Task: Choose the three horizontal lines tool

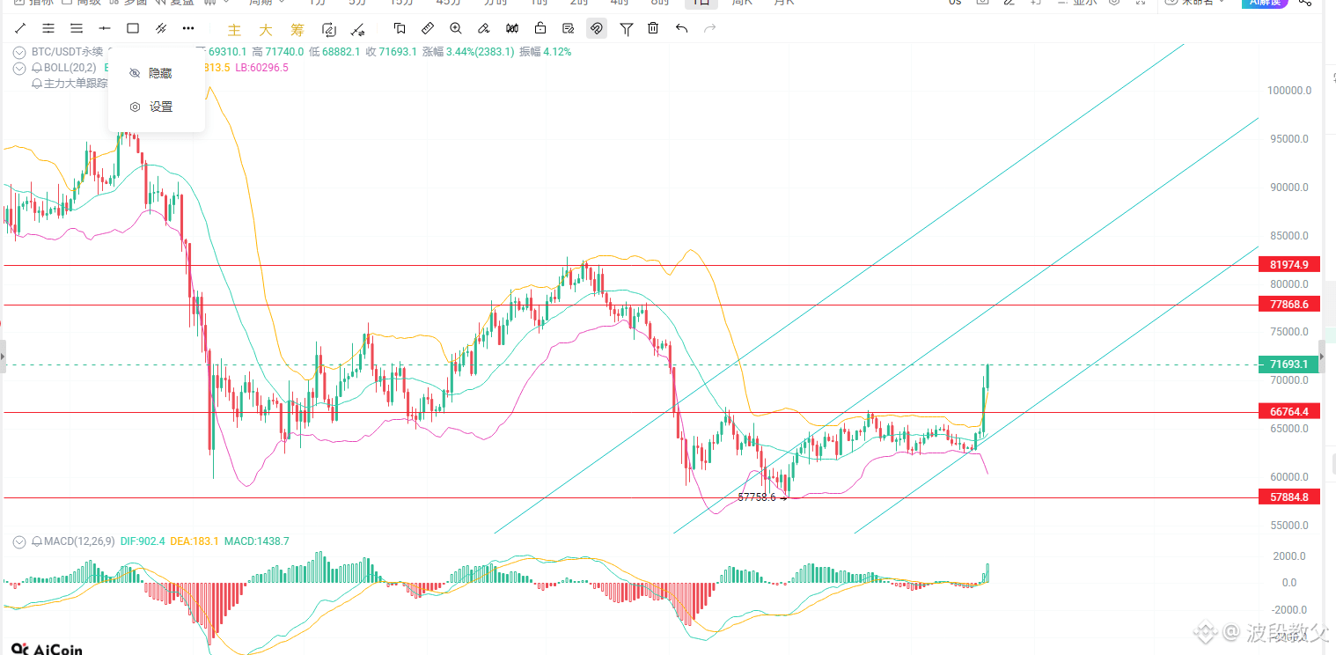Action: coord(77,28)
